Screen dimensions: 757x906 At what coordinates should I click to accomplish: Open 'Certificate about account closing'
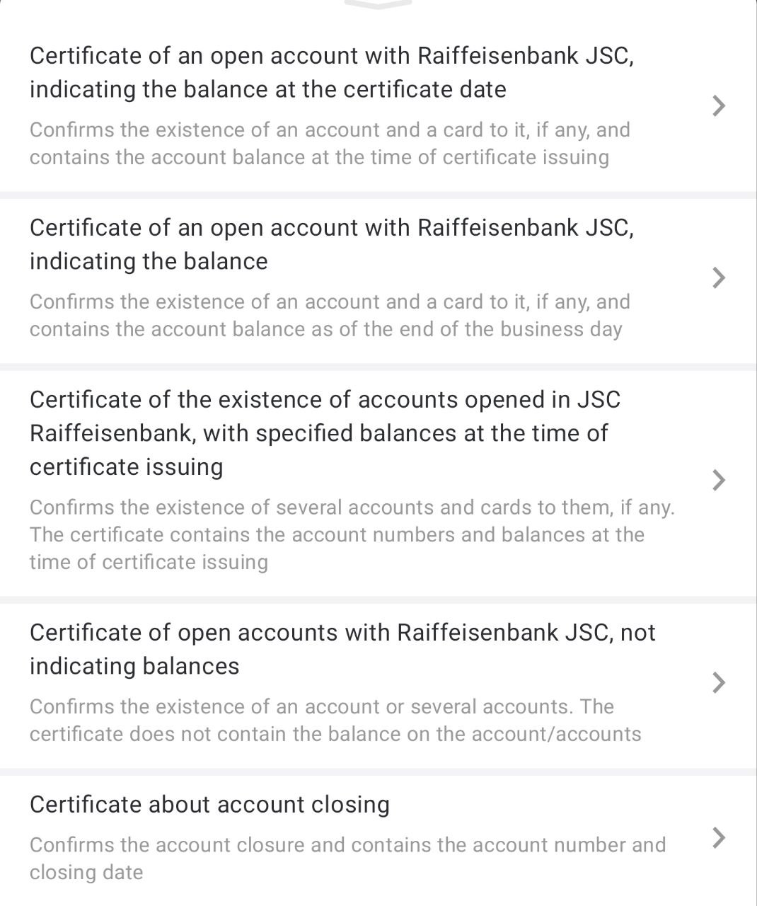click(x=209, y=805)
